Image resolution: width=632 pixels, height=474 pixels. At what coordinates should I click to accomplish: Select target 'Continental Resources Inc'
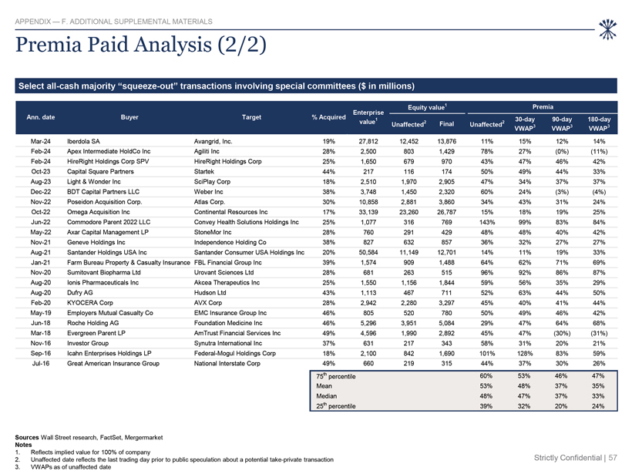[231, 212]
